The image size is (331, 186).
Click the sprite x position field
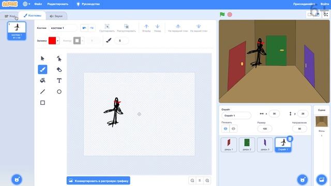pos(274,114)
